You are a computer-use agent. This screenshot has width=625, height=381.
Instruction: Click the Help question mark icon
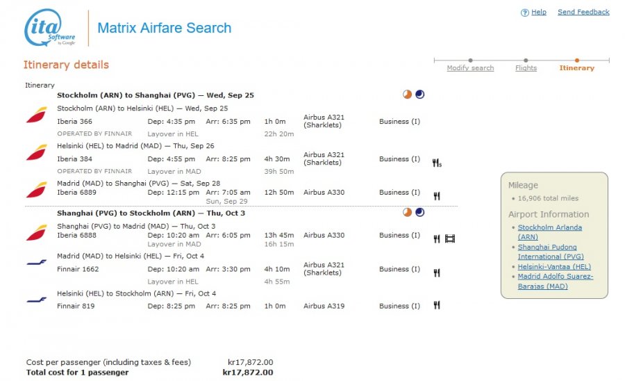pyautogui.click(x=524, y=13)
